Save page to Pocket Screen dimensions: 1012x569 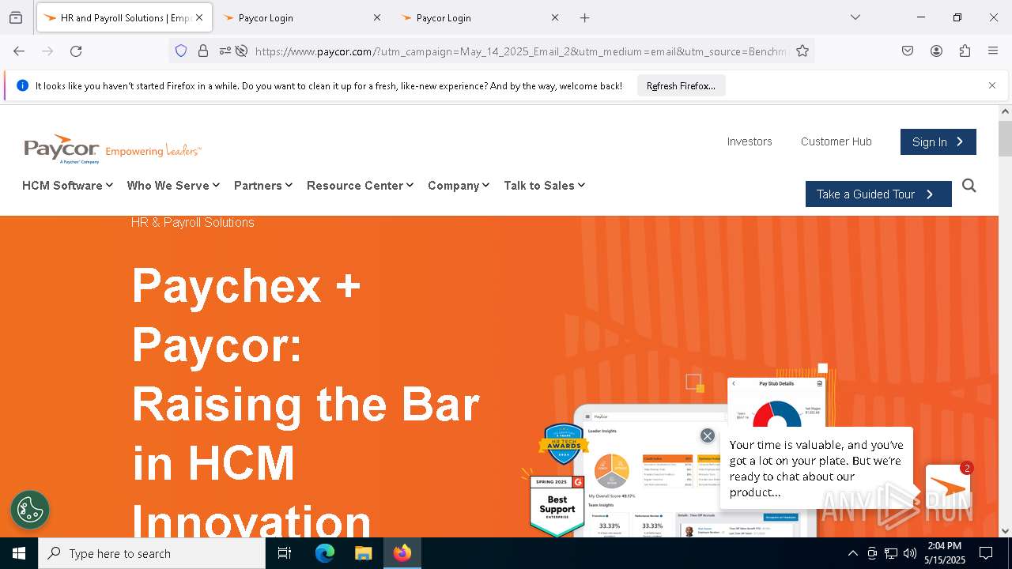908,51
